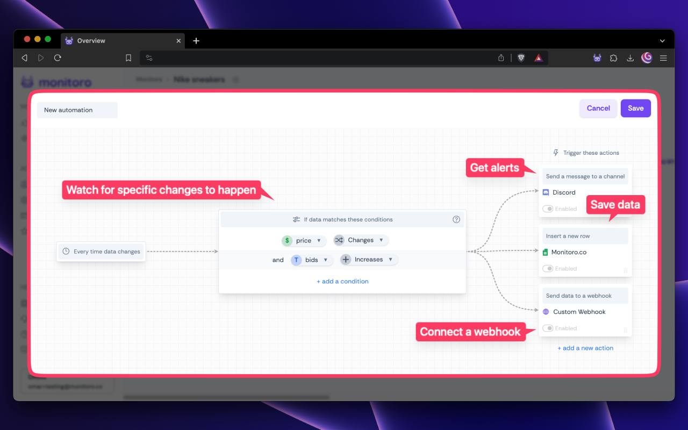
Task: Click the + add a new action link
Action: pos(585,348)
